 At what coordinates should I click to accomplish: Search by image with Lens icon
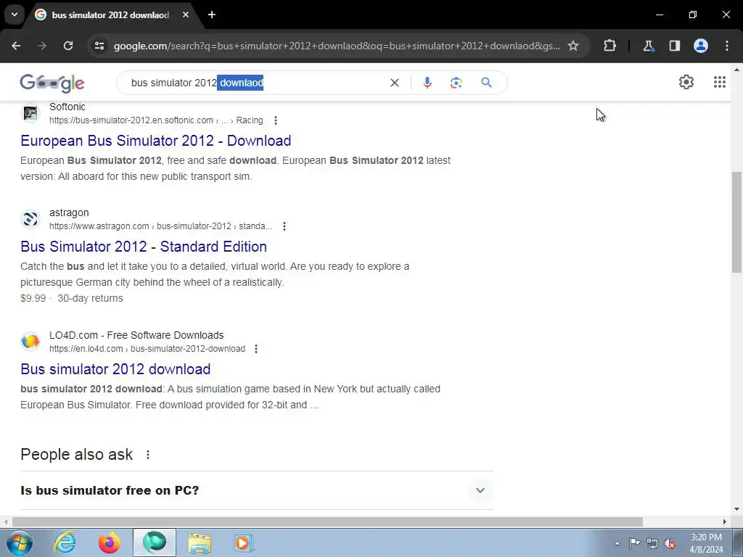[x=456, y=83]
